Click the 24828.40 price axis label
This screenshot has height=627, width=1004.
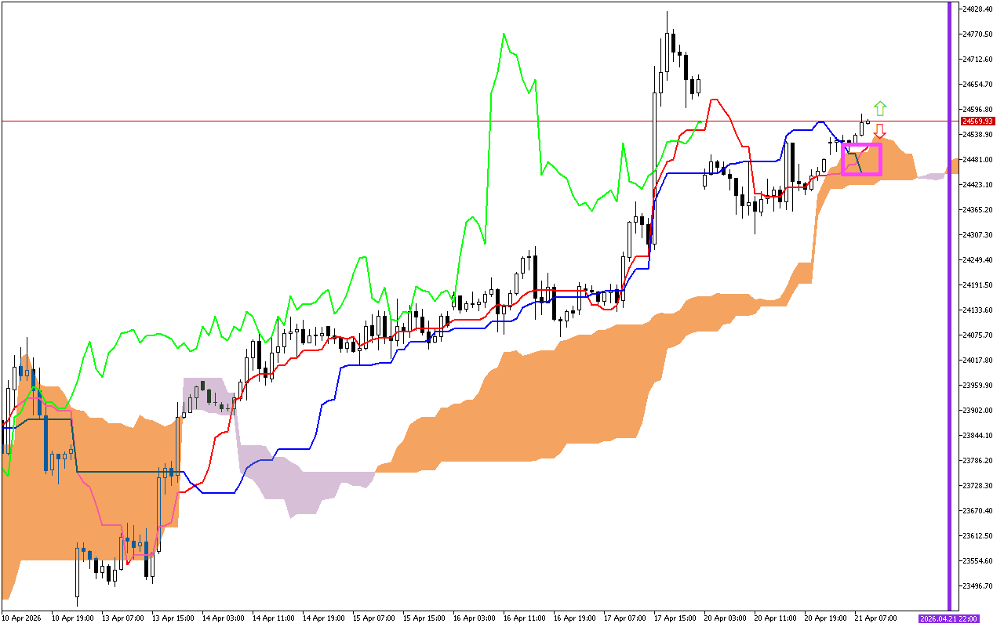978,9
